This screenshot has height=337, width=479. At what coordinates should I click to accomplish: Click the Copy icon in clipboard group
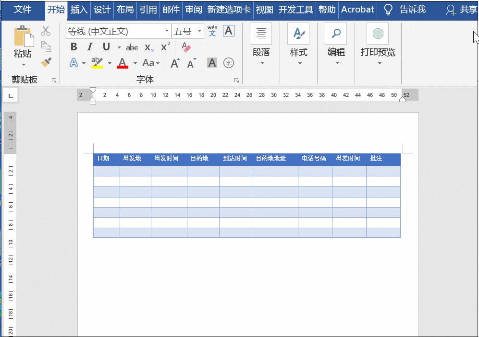click(46, 46)
